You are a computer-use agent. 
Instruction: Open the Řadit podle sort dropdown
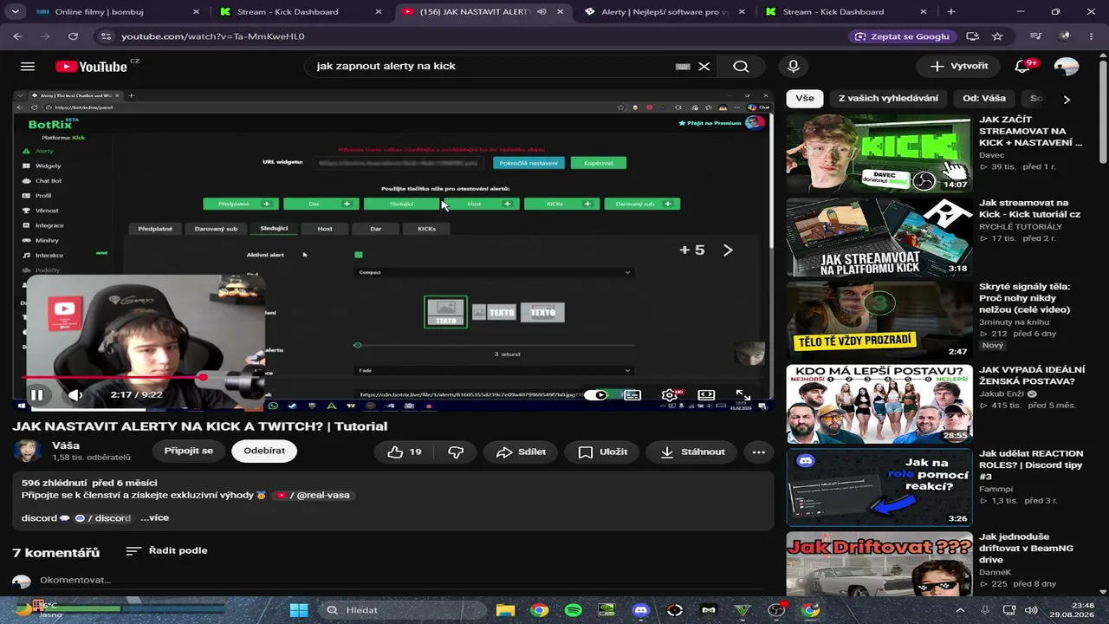tap(166, 550)
